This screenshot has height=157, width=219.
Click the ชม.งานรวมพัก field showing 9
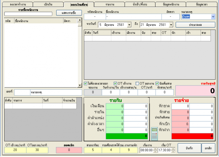tap(129, 150)
